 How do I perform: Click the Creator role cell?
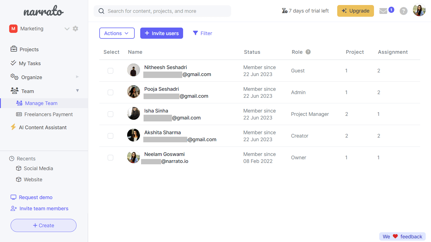[x=300, y=136]
